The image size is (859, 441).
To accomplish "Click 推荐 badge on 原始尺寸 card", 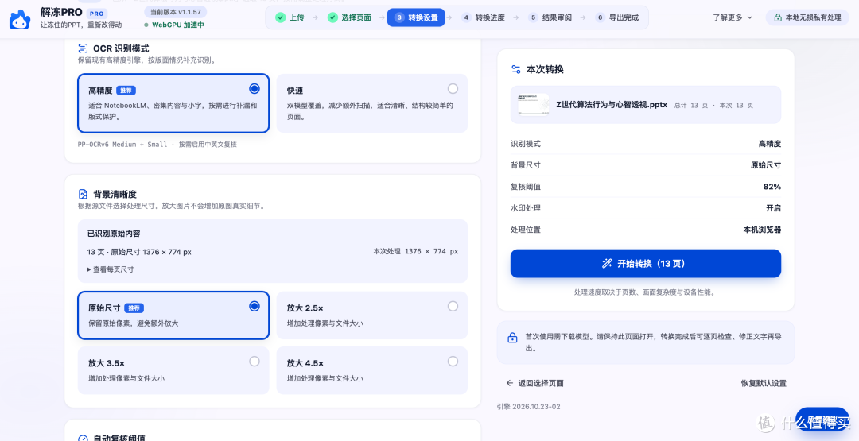I will pos(134,308).
